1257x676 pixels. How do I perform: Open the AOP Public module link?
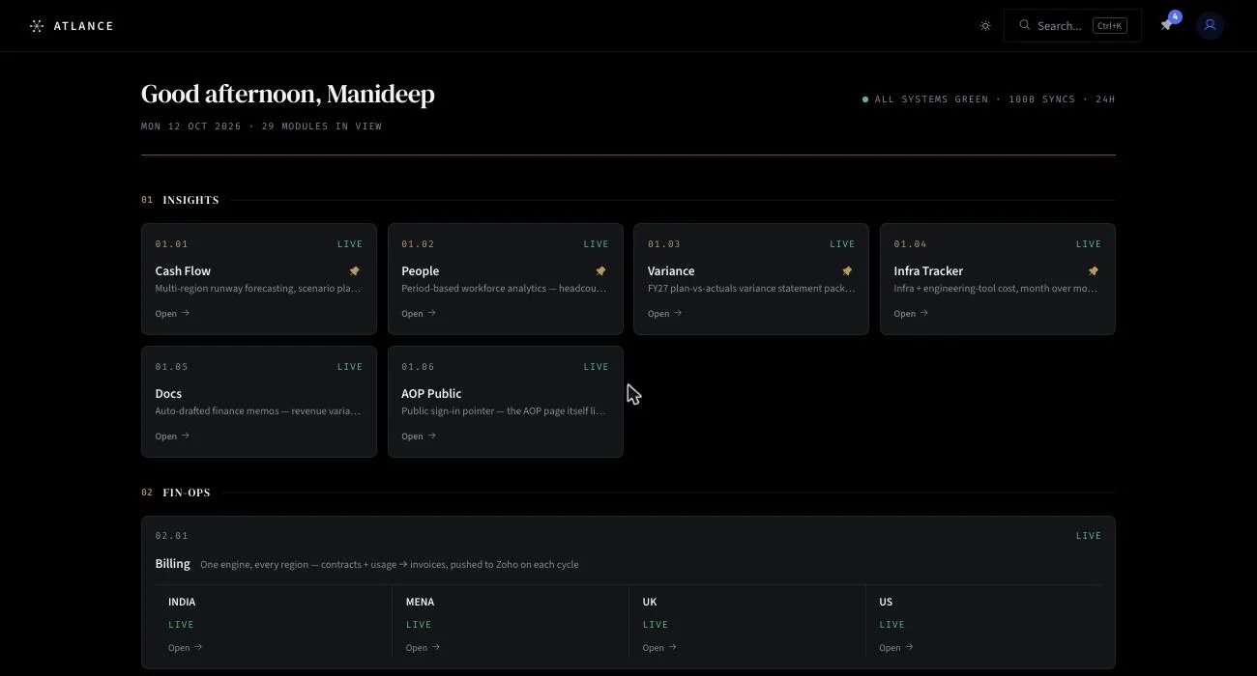pos(419,436)
